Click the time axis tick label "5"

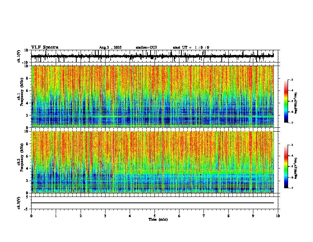(x=155, y=216)
